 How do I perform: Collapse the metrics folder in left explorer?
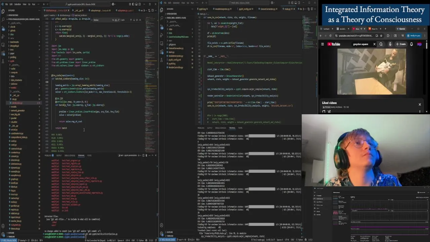click(13, 88)
